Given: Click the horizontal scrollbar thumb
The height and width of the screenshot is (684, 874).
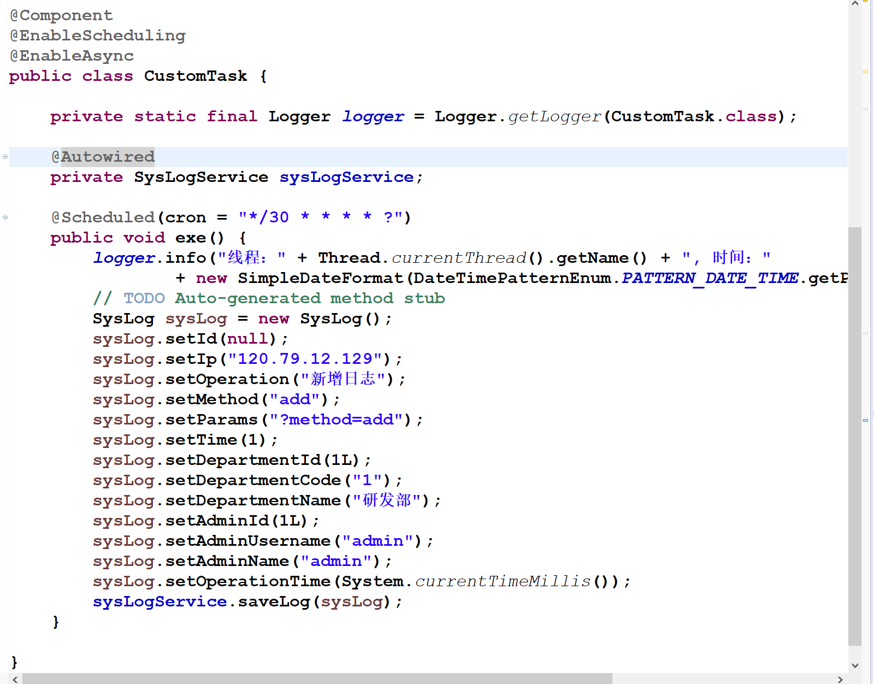Looking at the screenshot, I should click(x=317, y=679).
